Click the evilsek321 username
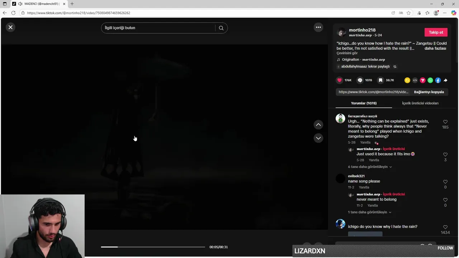Screen dimensions: 459x258 coord(356,176)
